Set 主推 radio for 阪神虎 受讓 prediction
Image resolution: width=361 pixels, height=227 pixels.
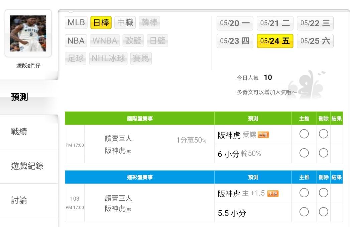[x=304, y=134]
